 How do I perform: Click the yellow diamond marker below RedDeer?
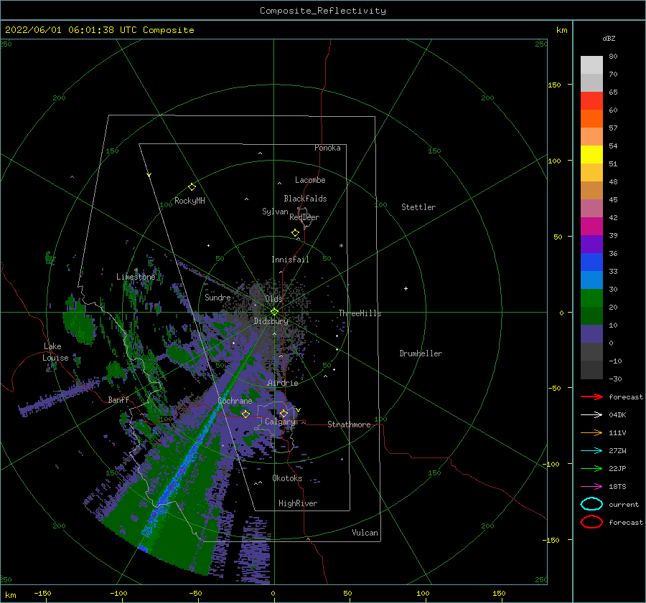click(296, 233)
